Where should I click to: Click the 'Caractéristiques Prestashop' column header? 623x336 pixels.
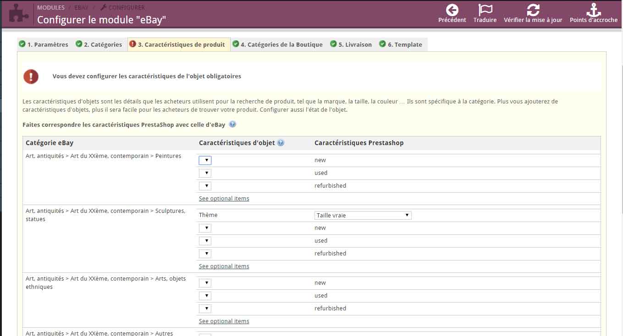[x=359, y=143]
